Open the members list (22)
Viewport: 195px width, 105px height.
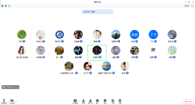pos(91,101)
